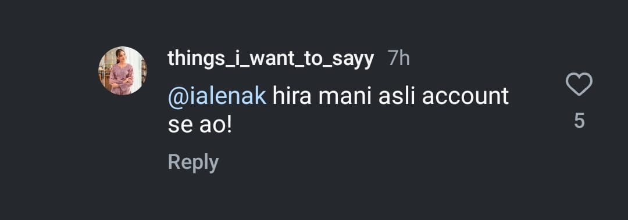
Task: Select the bold username above the comment
Action: pos(271,60)
